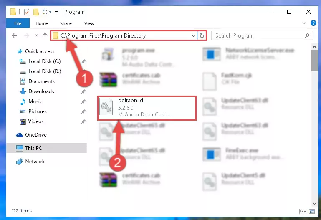Click the pin icon beside Local Disk (C:)
This screenshot has height=220, width=321.
point(83,61)
